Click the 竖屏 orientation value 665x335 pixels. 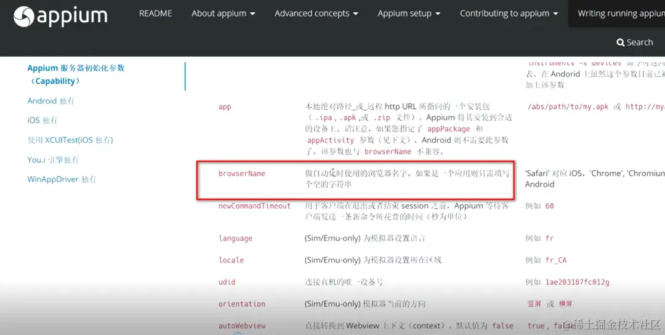[534, 304]
